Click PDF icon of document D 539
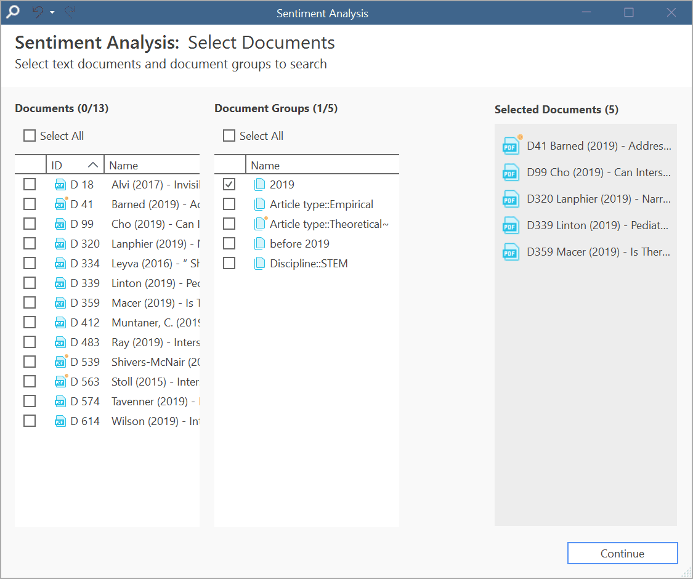The width and height of the screenshot is (693, 579). coord(60,362)
